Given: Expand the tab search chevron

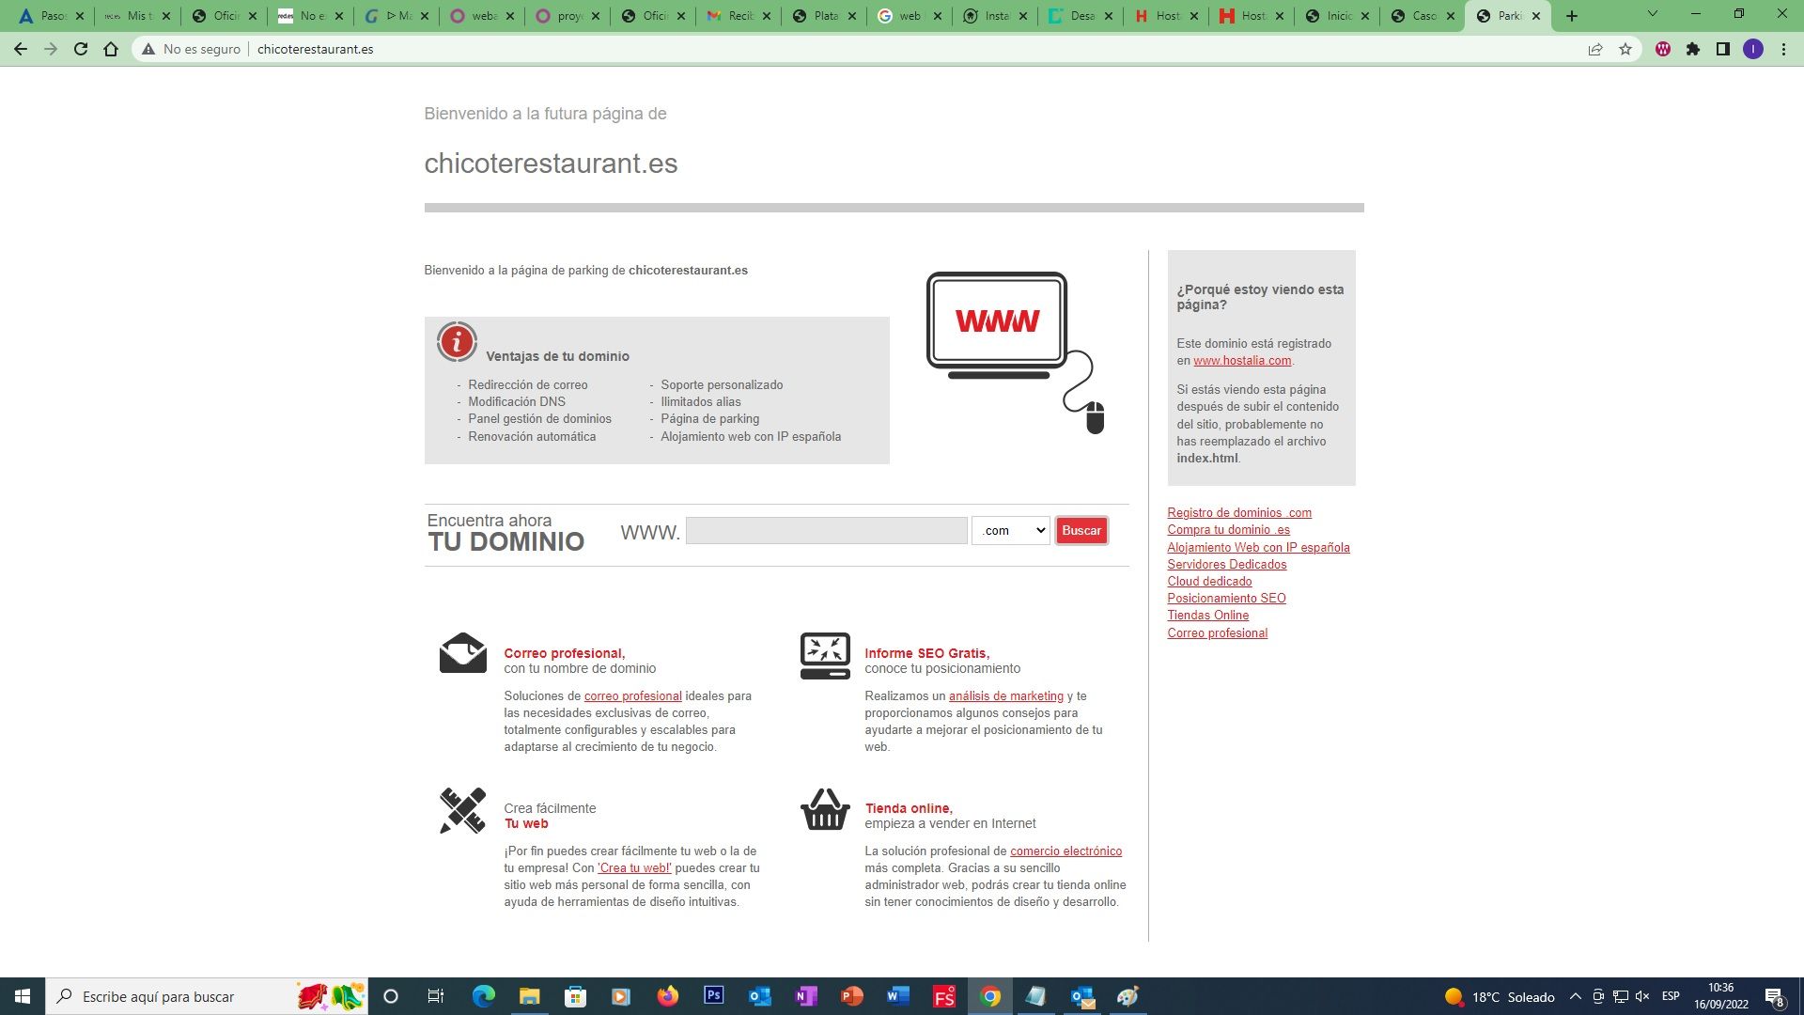Looking at the screenshot, I should pyautogui.click(x=1653, y=14).
